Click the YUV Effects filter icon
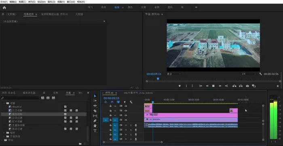Viewport: 283px width, 146px height. tap(53, 97)
